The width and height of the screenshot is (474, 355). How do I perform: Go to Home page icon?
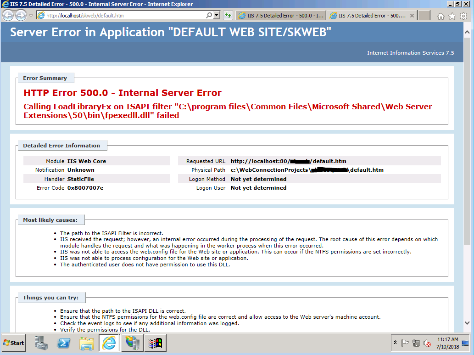(x=441, y=16)
